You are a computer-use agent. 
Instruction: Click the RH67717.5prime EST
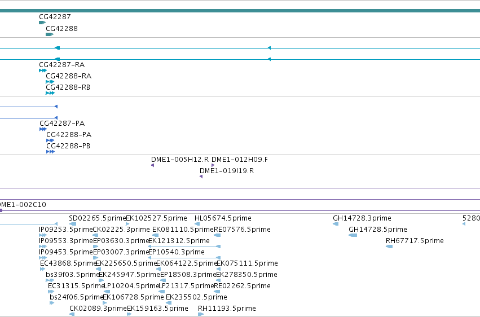pyautogui.click(x=415, y=241)
